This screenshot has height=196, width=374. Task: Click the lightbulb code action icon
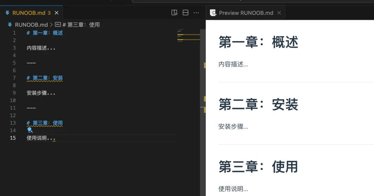tap(30, 130)
